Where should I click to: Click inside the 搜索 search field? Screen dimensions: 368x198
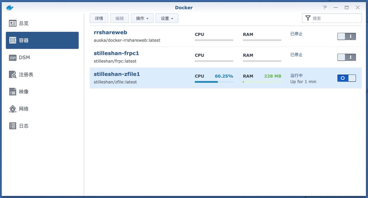(x=333, y=18)
